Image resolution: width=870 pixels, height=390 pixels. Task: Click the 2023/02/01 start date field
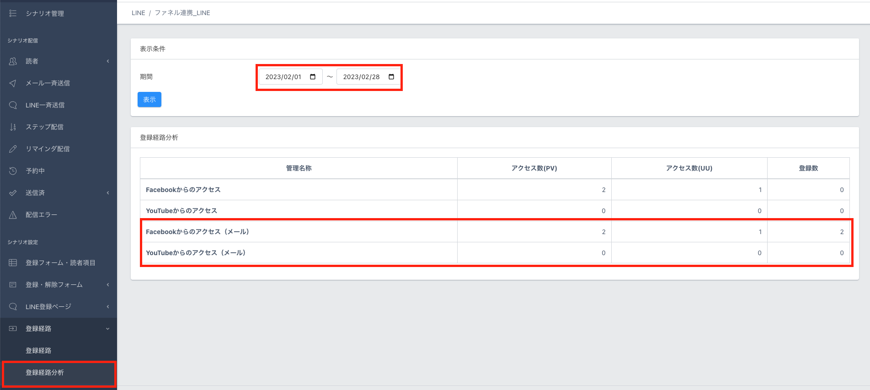point(283,77)
